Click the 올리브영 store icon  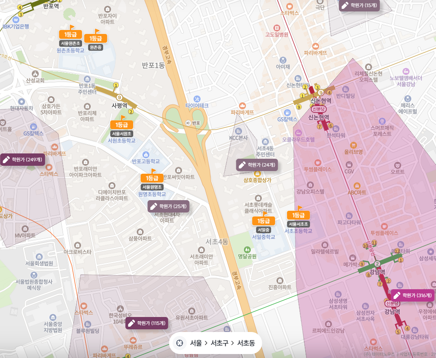pos(353,145)
